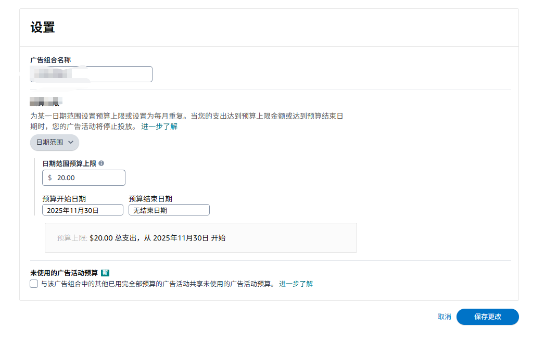The height and width of the screenshot is (355, 545).
Task: Click inside the 广告组合名称 name field
Action: pos(91,74)
